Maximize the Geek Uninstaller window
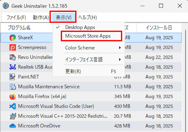This screenshot has width=188, height=132. click(x=161, y=6)
